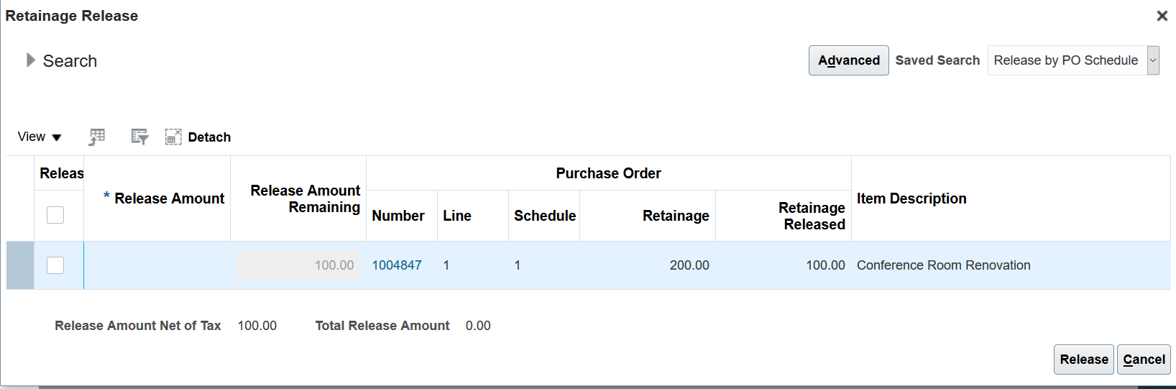Click the Schedule column header
The image size is (1176, 389).
tap(544, 216)
